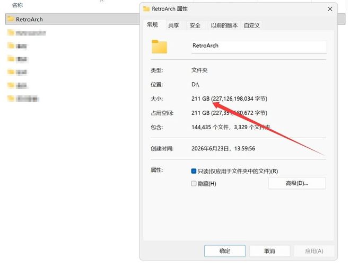Viewport: 350px width, 269px height.
Task: Switch to the 常规 tab
Action: click(x=152, y=25)
